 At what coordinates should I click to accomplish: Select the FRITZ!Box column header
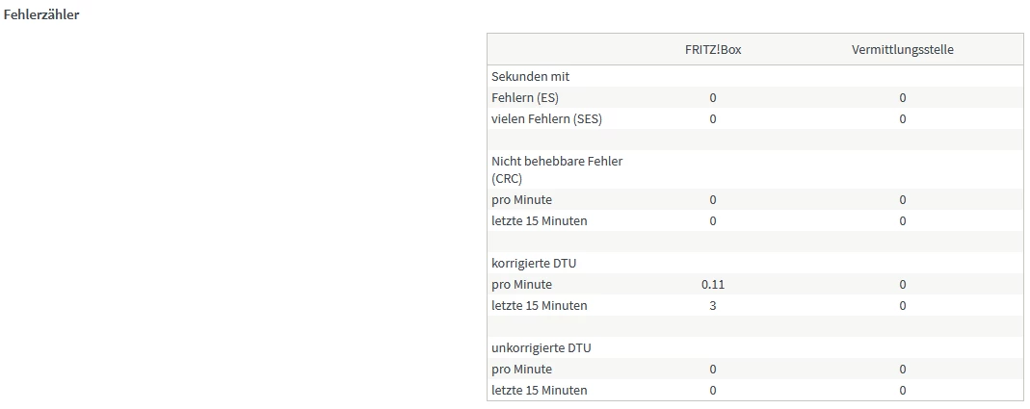point(712,49)
